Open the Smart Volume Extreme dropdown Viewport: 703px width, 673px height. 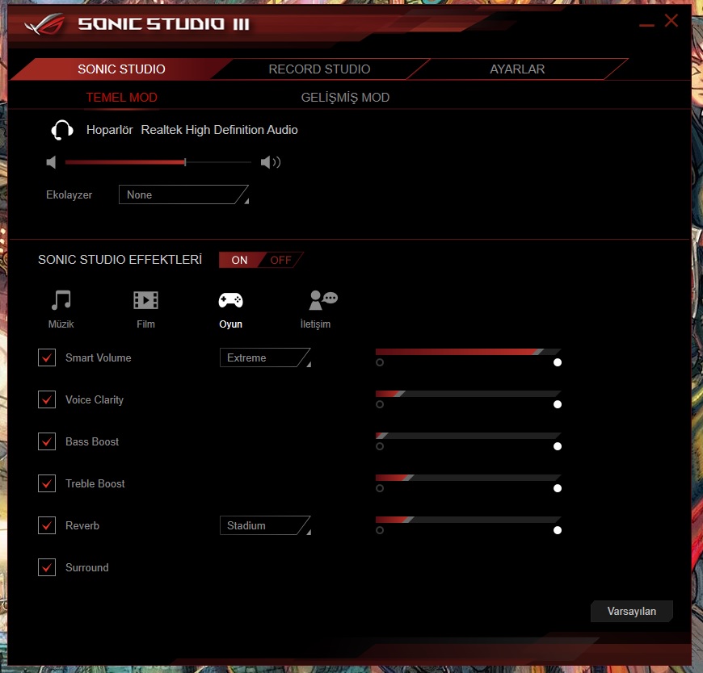[x=265, y=357]
